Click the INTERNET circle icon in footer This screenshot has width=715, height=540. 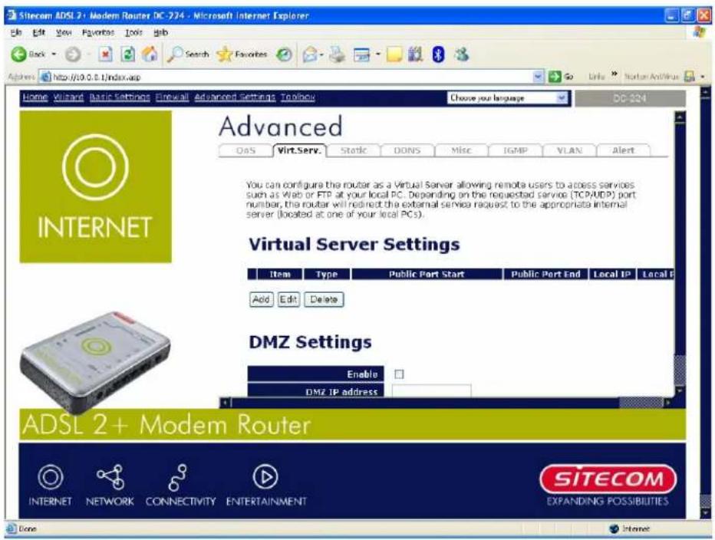tap(50, 476)
